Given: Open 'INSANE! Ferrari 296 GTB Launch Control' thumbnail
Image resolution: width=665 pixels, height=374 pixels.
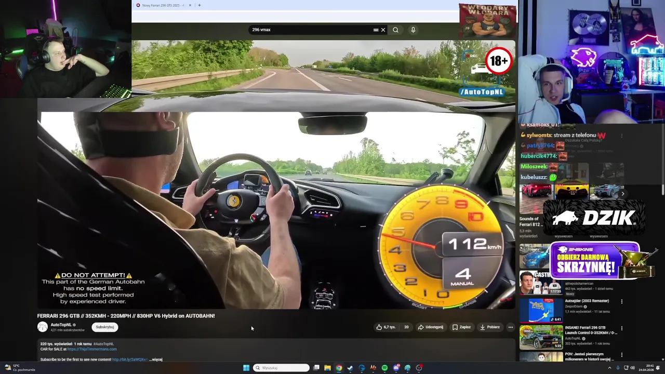Looking at the screenshot, I should pos(541,337).
